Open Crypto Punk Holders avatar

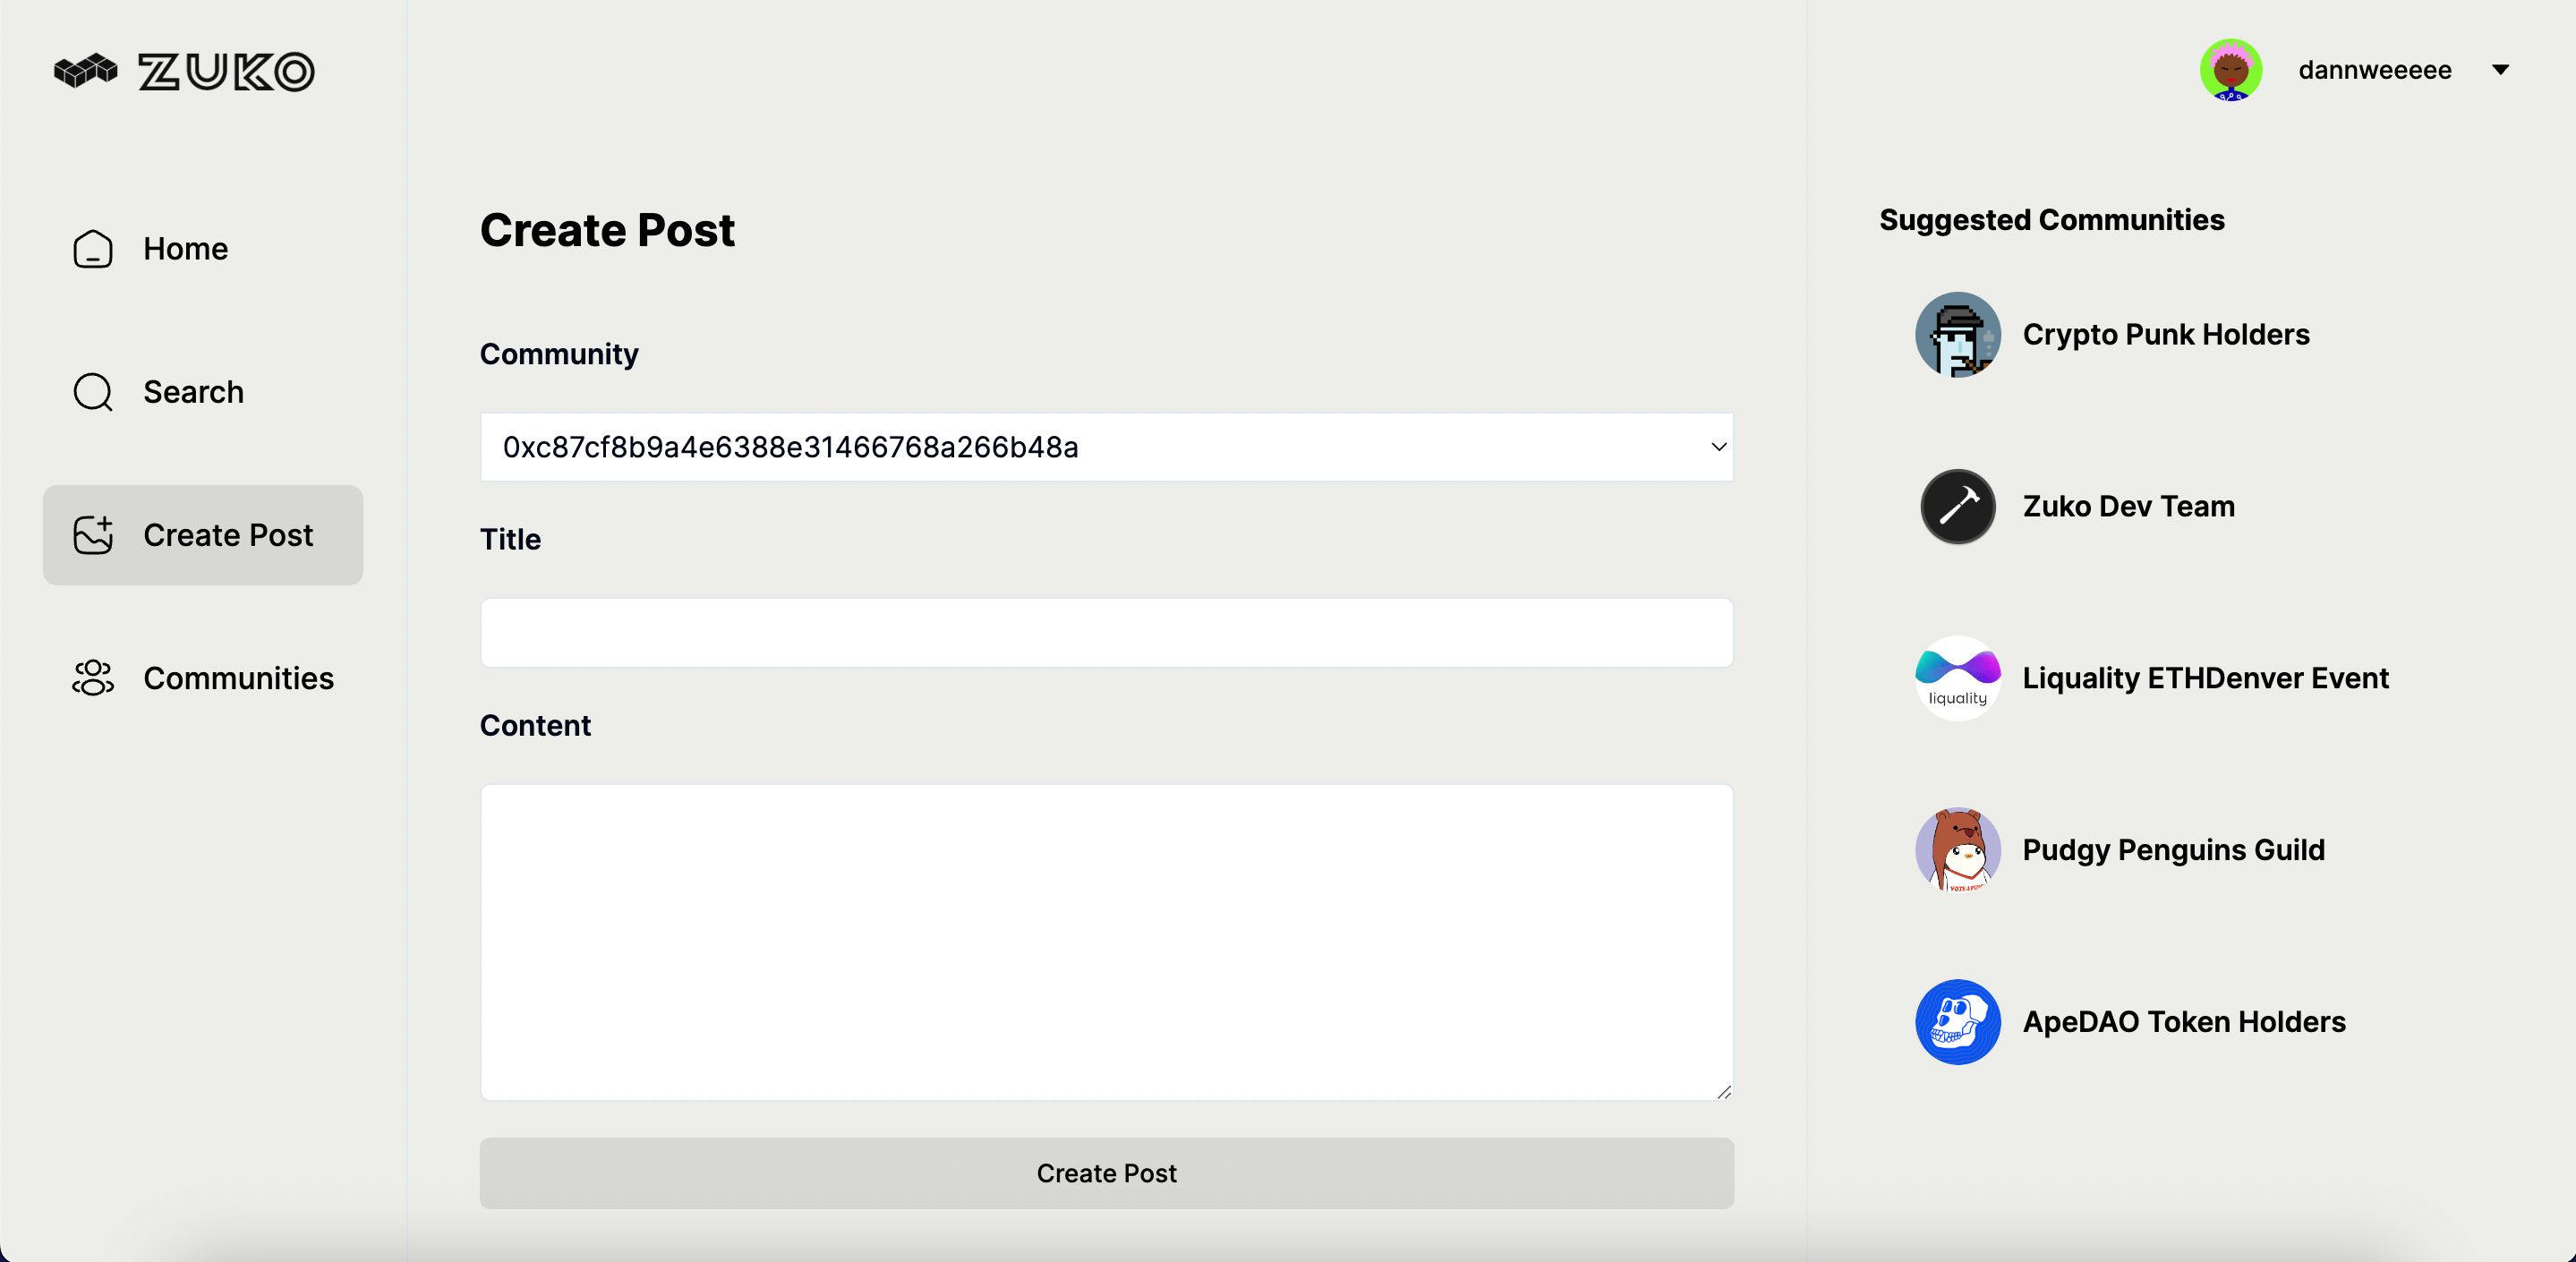pyautogui.click(x=1958, y=334)
